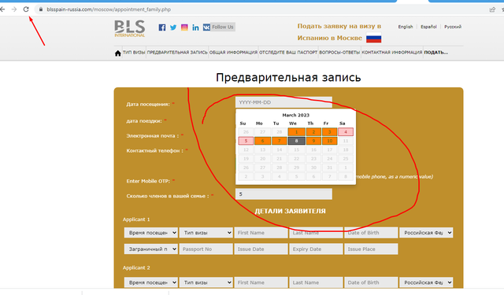Click Applicant 2 Date of Birth field
This screenshot has width=504, height=295.
[371, 282]
